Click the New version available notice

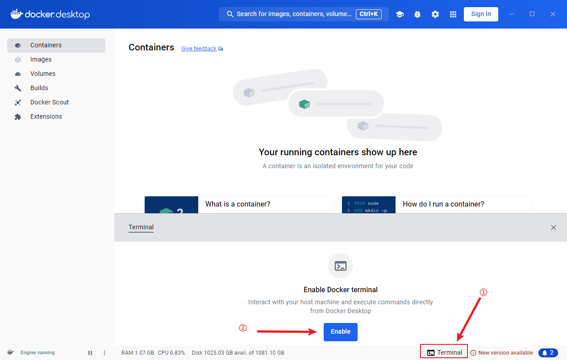[505, 353]
